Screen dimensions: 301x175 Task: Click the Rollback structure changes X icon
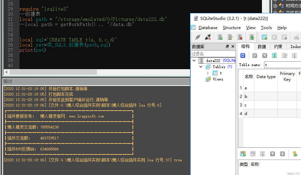(265, 55)
